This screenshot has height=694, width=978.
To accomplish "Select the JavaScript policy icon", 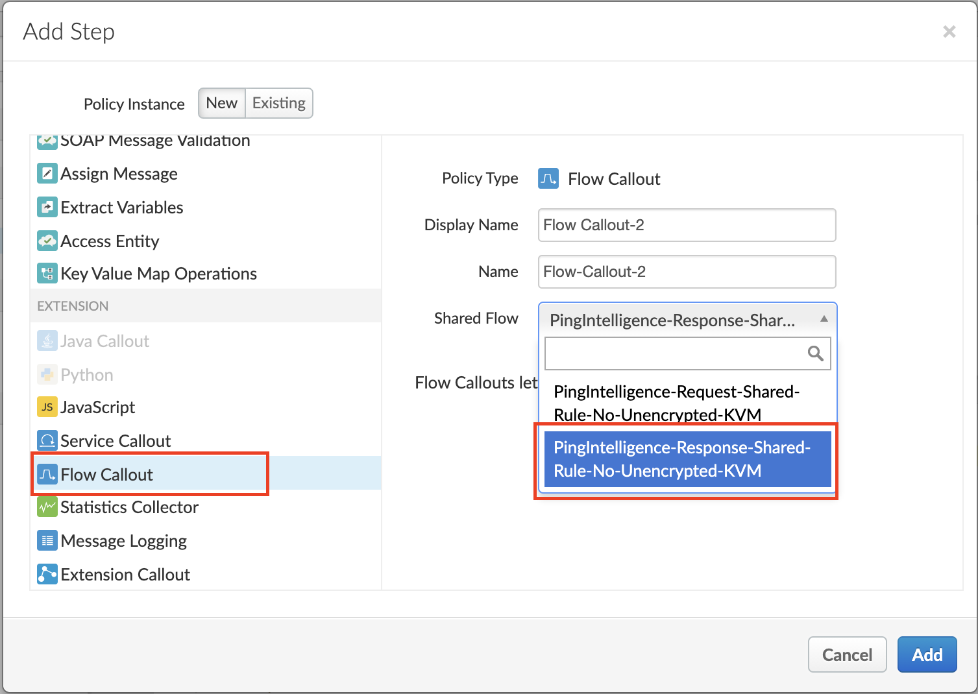I will click(x=47, y=407).
